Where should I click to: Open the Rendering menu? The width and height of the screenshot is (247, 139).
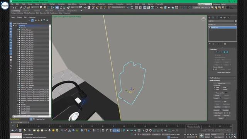(83, 4)
